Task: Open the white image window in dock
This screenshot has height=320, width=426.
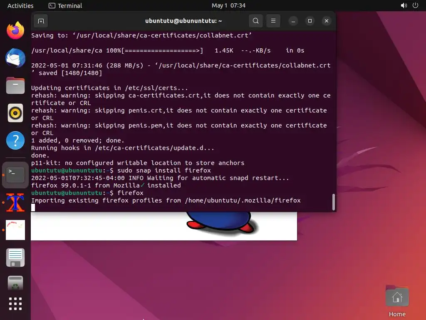Action: [15, 230]
